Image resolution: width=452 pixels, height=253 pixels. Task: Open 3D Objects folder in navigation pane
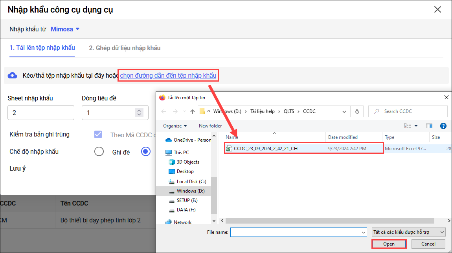click(x=184, y=162)
